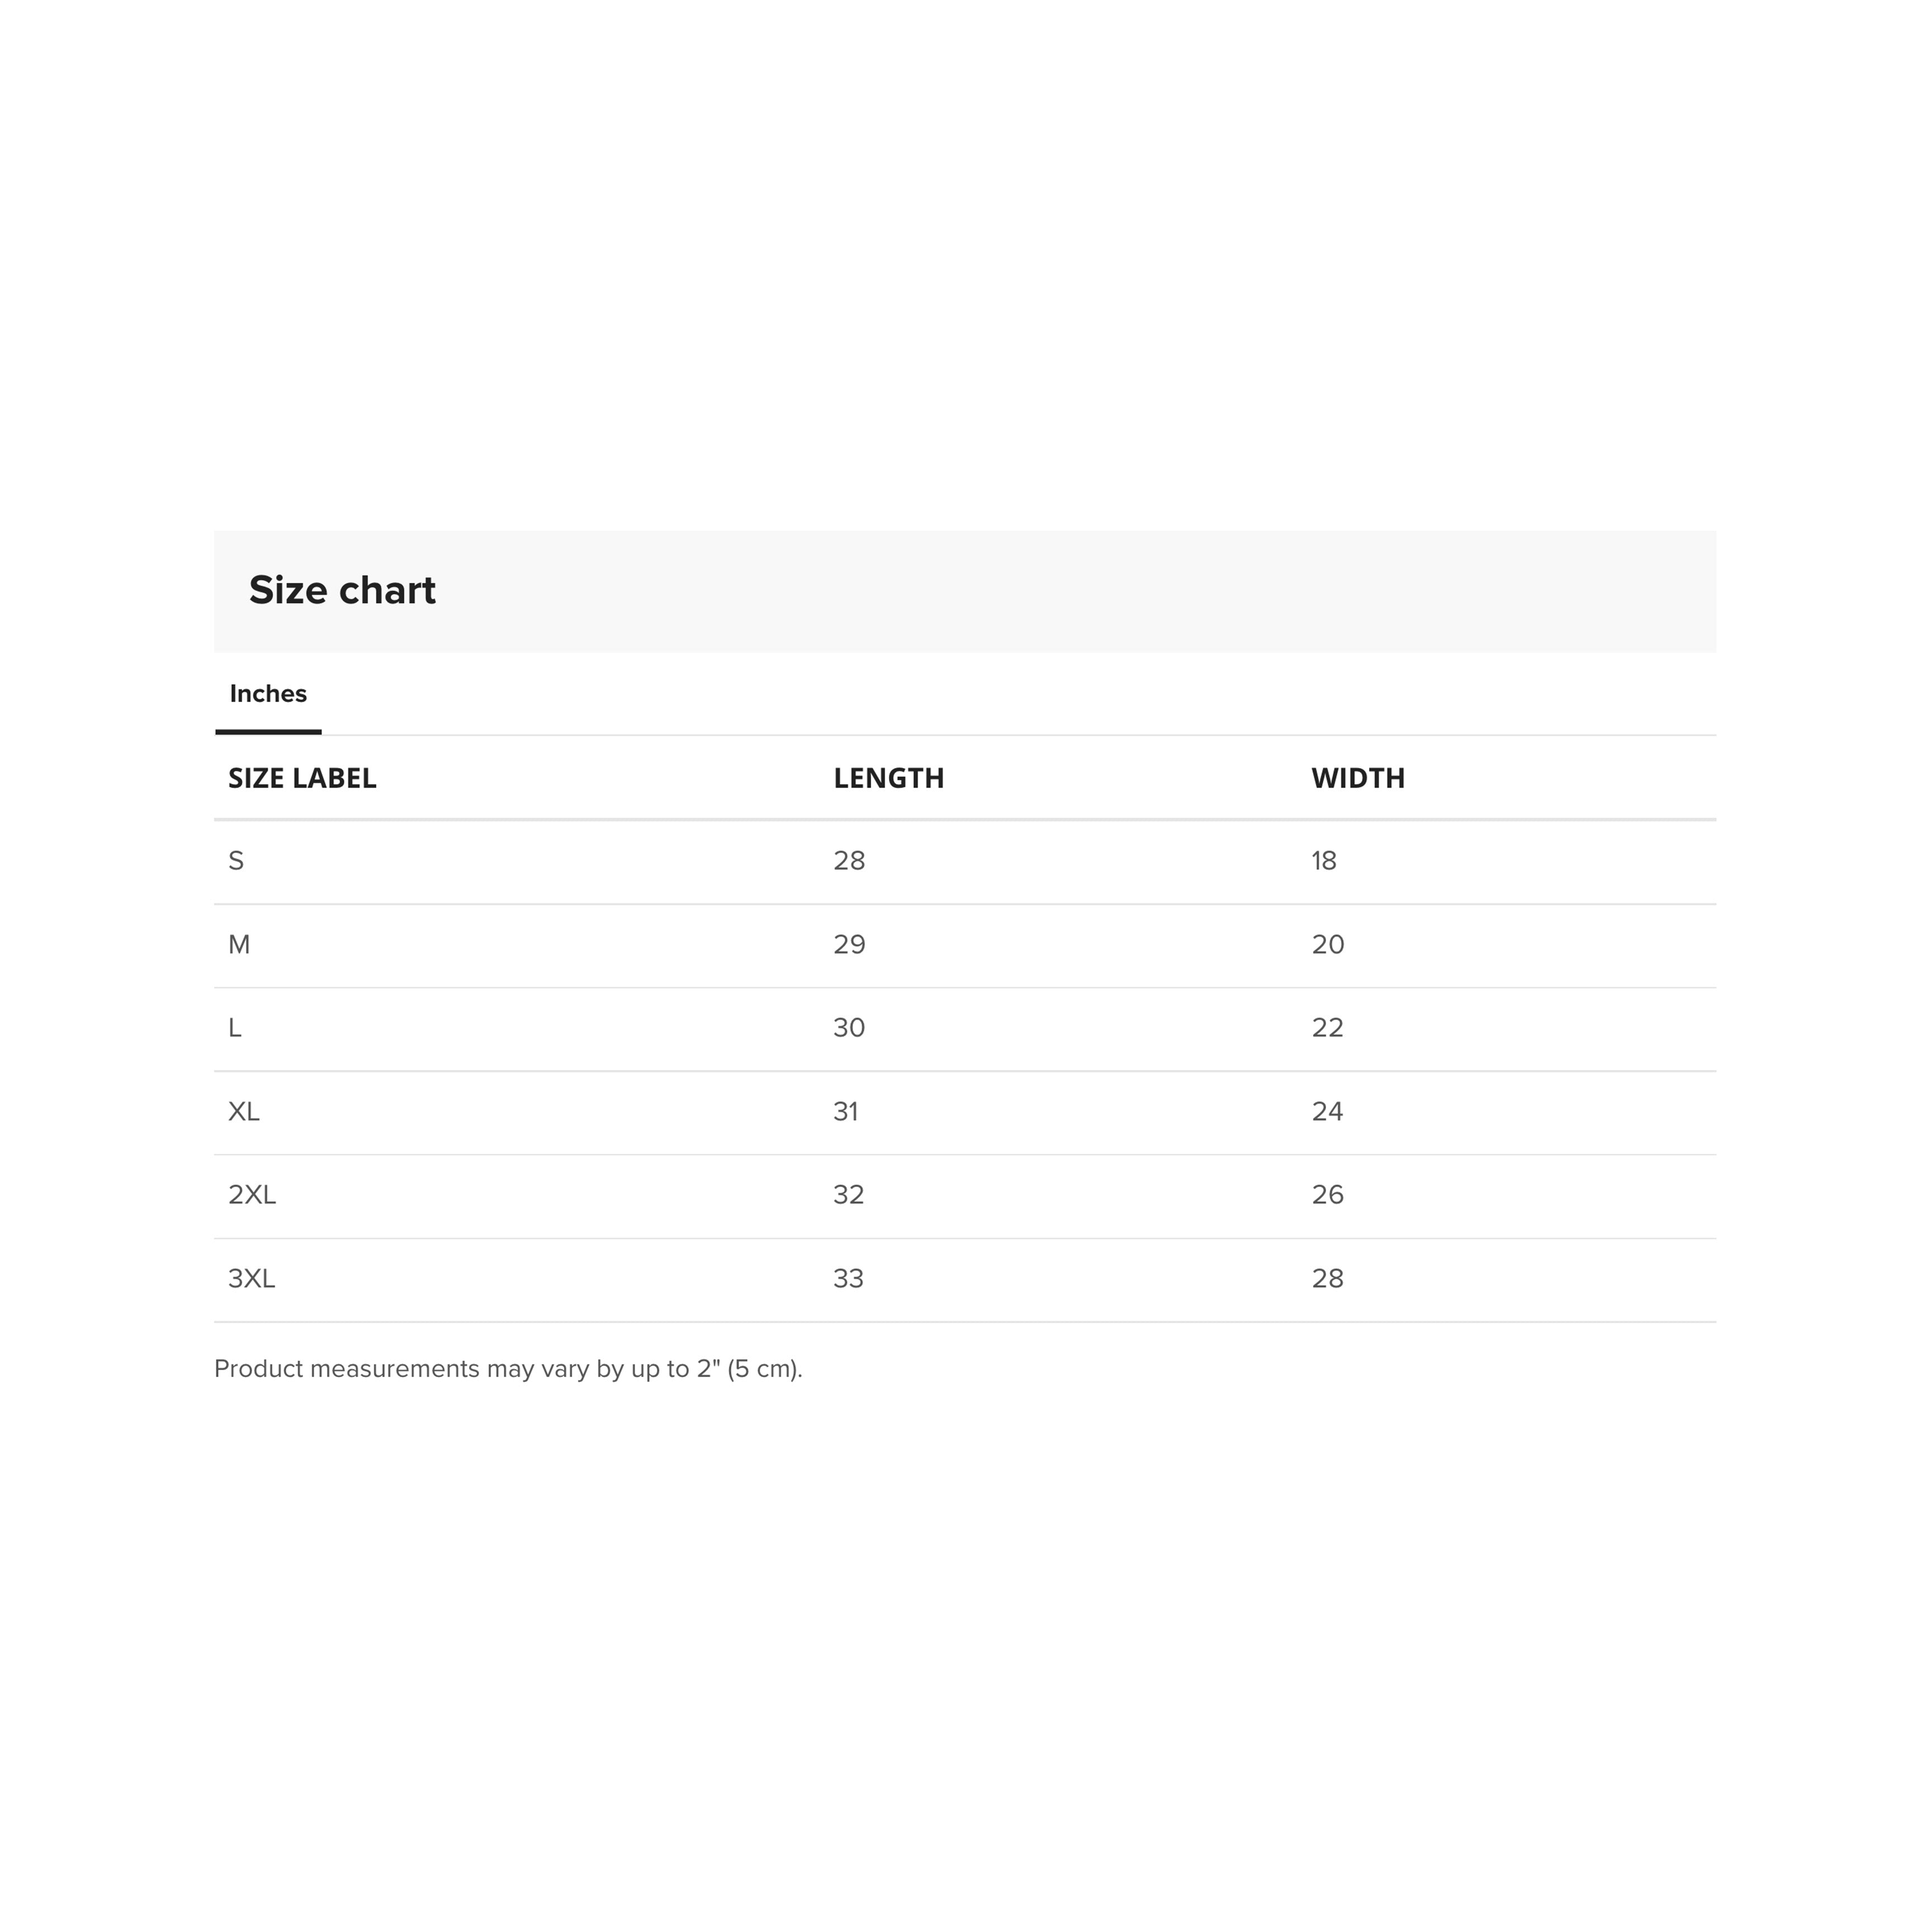Click the Size chart heading

pyautogui.click(x=342, y=590)
